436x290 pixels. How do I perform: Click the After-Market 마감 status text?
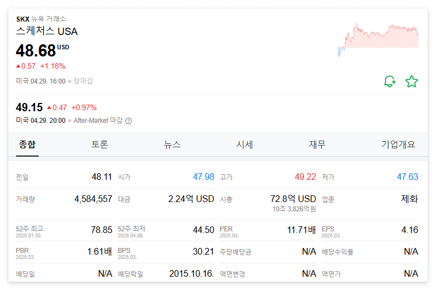point(98,121)
